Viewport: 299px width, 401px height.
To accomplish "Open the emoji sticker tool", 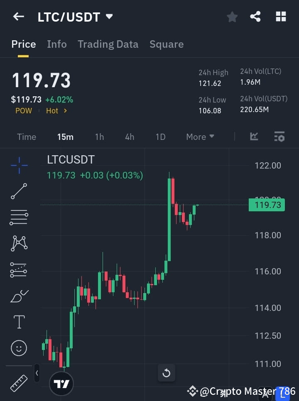I will (19, 348).
